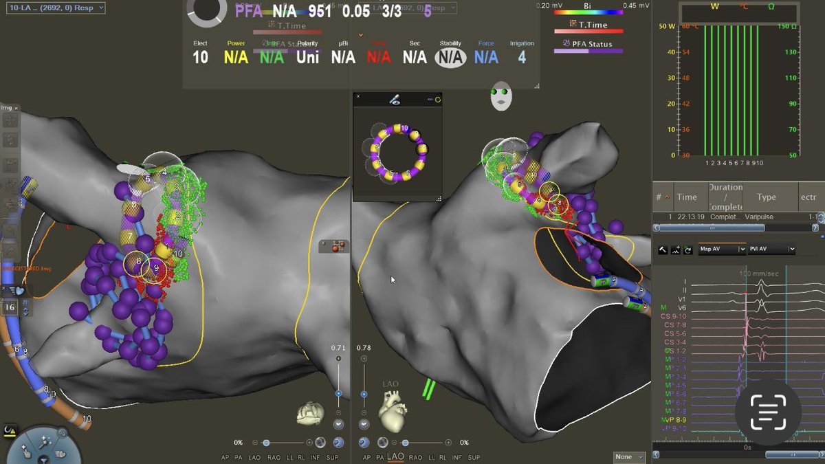The width and height of the screenshot is (825, 464).
Task: Set right view to SUP orientation
Action: pos(474,457)
